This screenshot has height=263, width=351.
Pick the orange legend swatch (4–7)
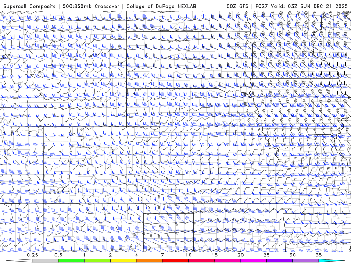click(150, 261)
